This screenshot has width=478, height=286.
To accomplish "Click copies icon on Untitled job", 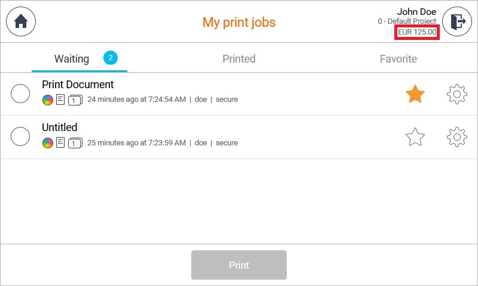I will point(75,143).
